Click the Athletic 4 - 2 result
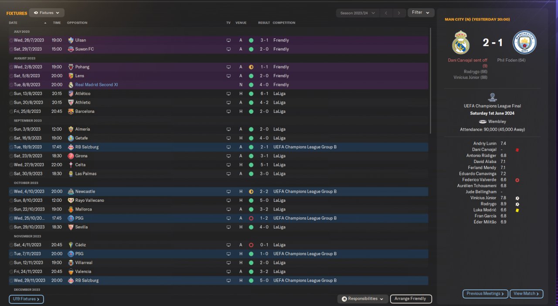This screenshot has height=306, width=558. pos(264,103)
